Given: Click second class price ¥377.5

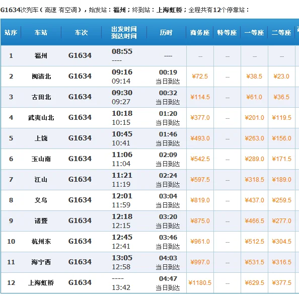Looking at the screenshot, I should (x=282, y=282).
